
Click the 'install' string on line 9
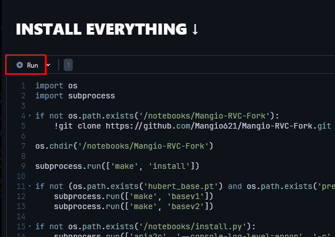pos(169,167)
